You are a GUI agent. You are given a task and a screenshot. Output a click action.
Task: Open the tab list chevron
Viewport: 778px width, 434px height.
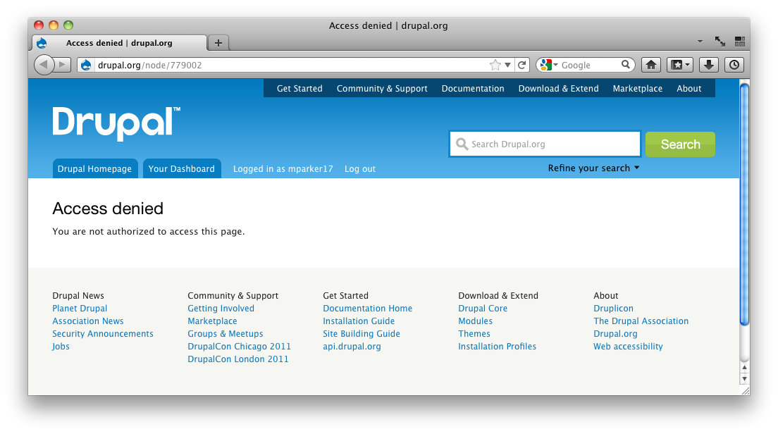(700, 41)
